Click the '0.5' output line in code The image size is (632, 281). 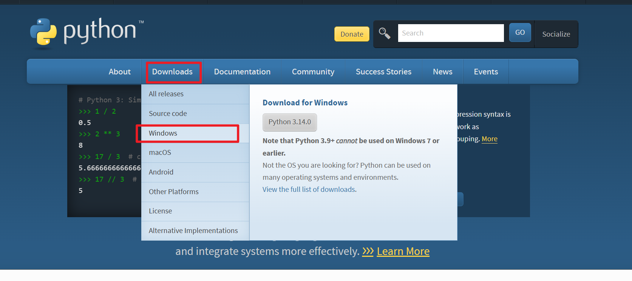(85, 123)
